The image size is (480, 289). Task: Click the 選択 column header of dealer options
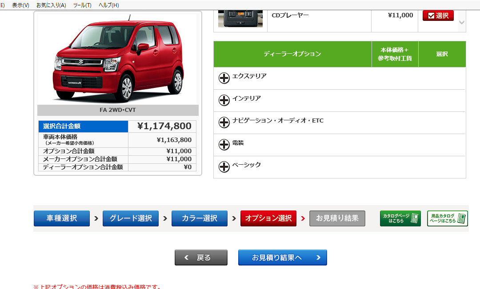pos(442,54)
